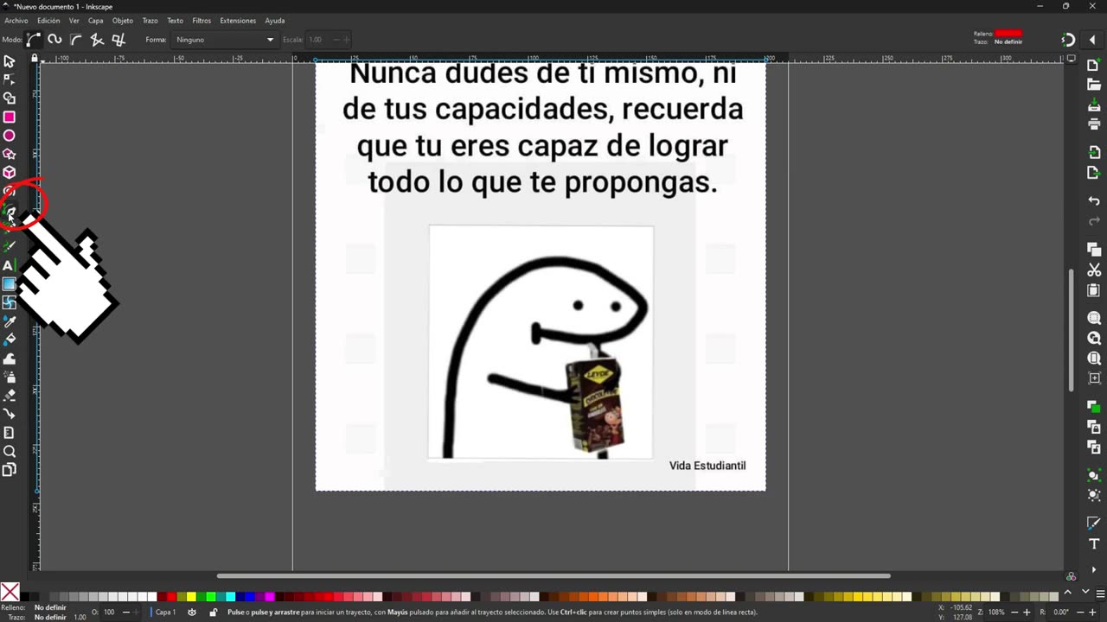1107x622 pixels.
Task: Collapse the side panel arrow at top right
Action: [1093, 40]
